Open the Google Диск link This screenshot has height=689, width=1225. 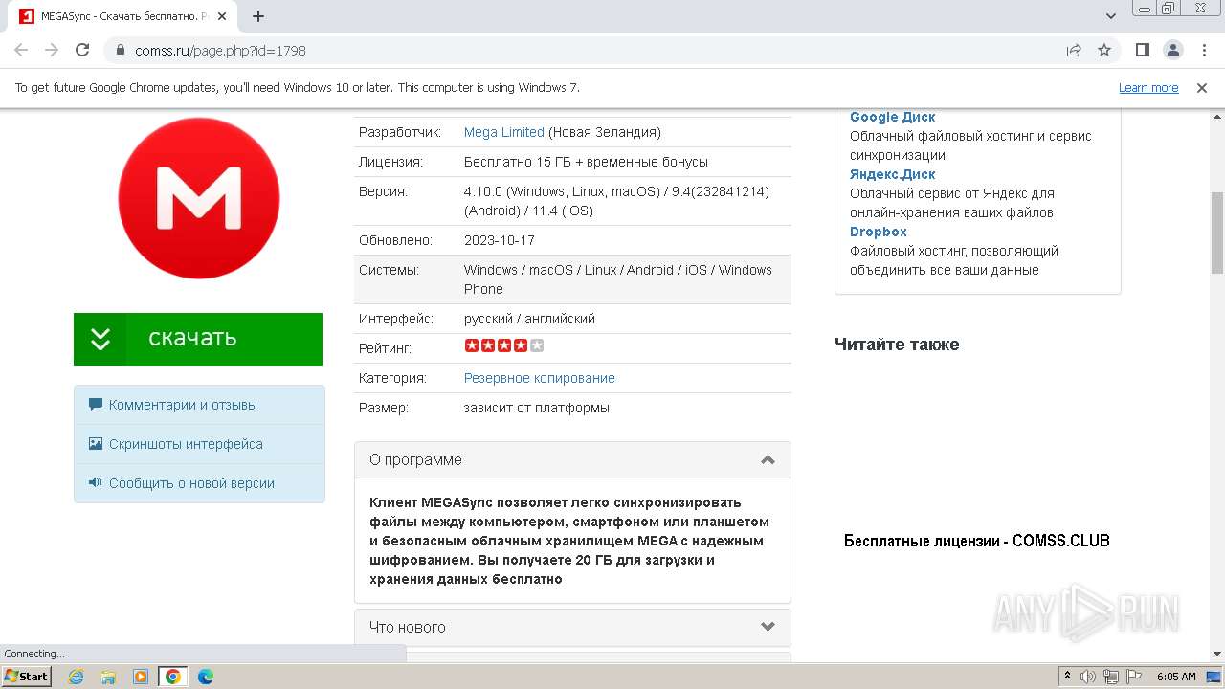point(893,117)
